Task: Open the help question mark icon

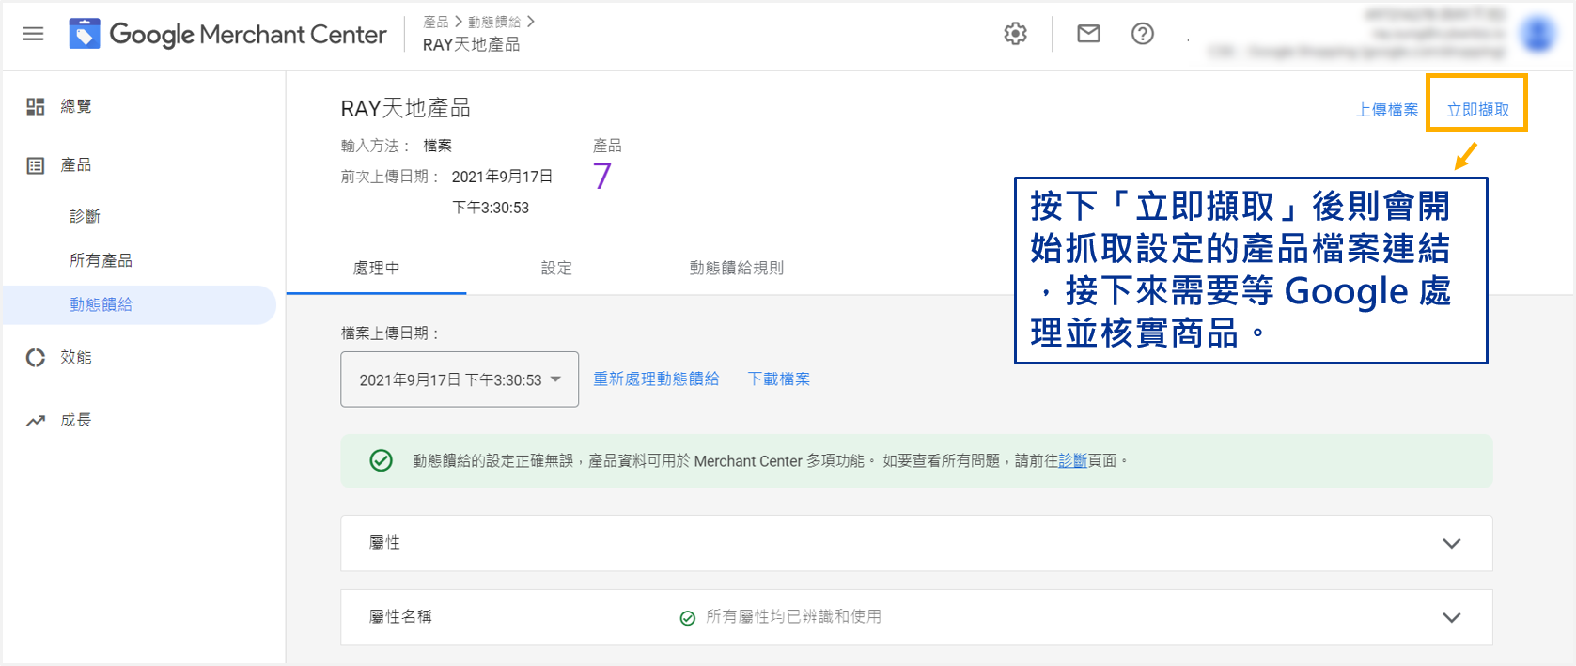Action: click(1142, 34)
